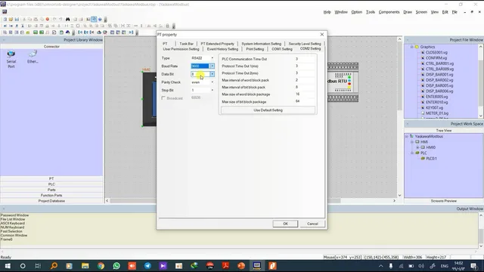The height and width of the screenshot is (272, 484).
Task: Select METER_01.bg in the Graphics list
Action: 437,113
